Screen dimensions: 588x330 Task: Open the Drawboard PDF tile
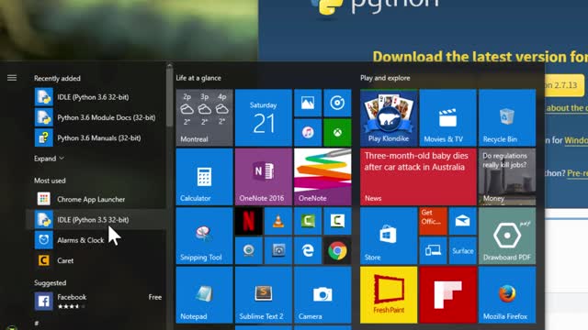point(507,236)
